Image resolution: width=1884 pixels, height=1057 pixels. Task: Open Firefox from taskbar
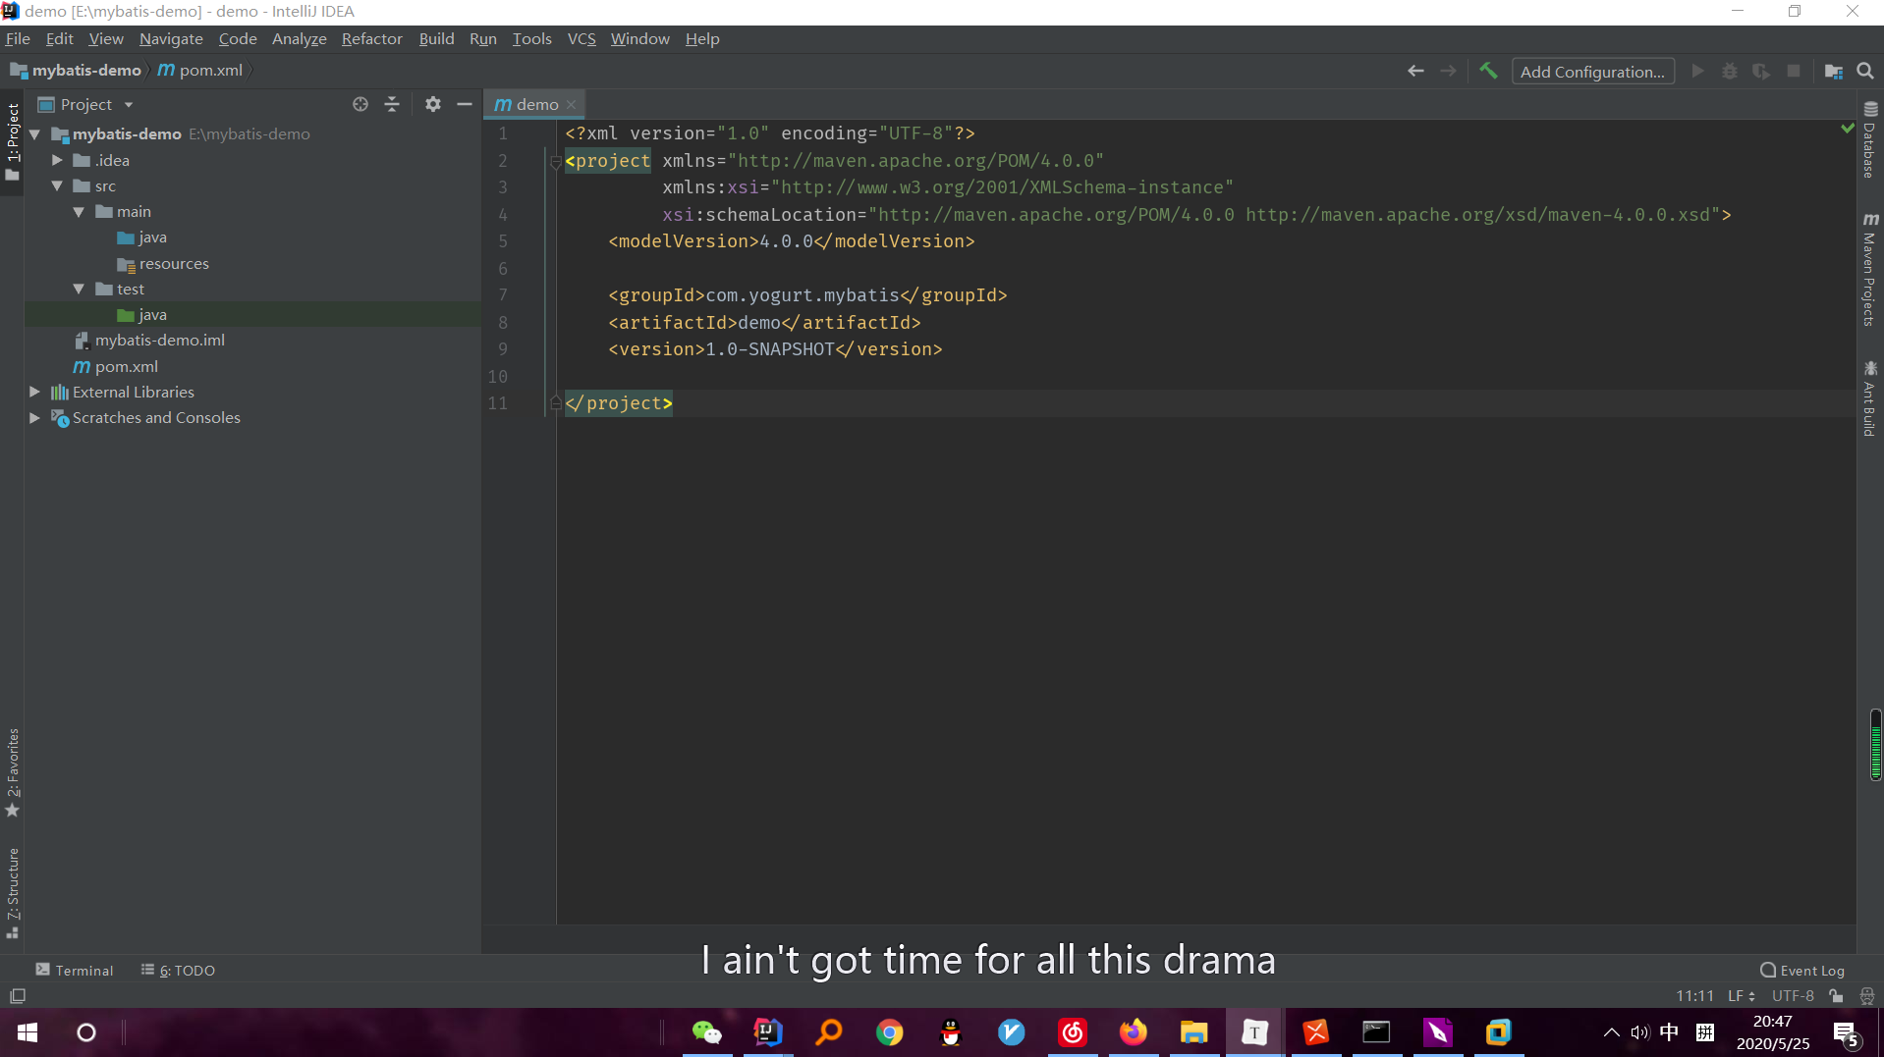click(x=1133, y=1032)
